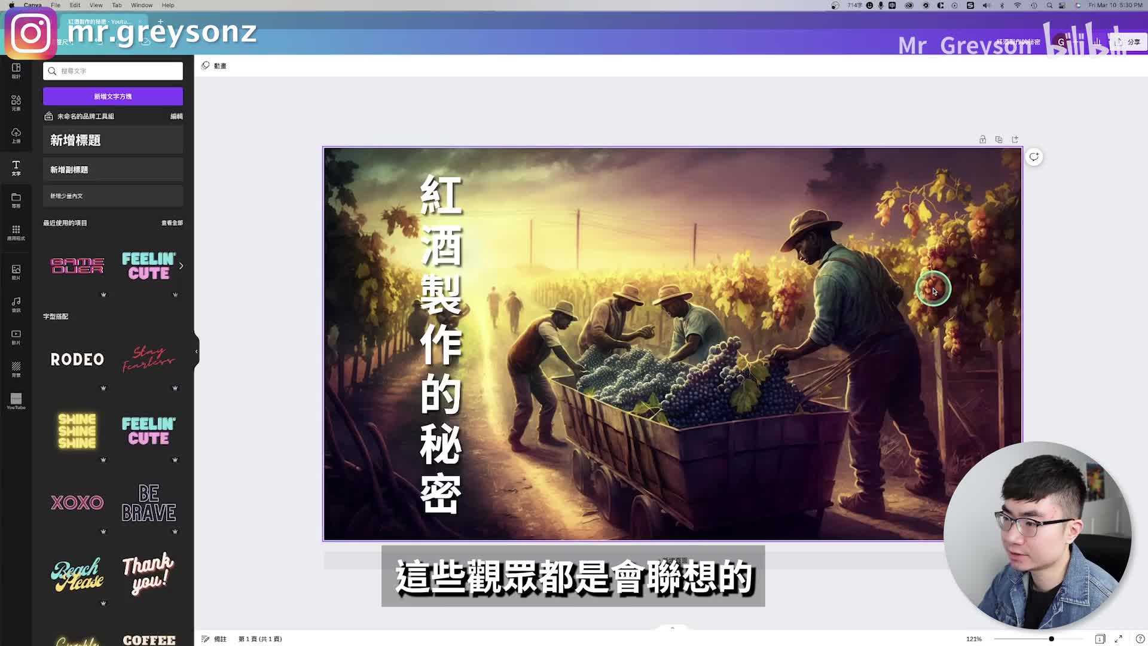This screenshot has height=646, width=1148.
Task: Open the Window menu in menu bar
Action: click(142, 5)
